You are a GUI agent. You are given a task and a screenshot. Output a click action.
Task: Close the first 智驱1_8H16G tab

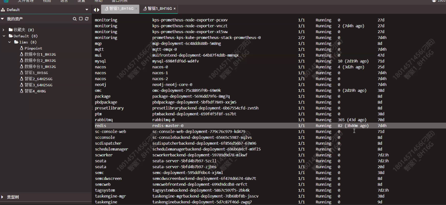point(136,9)
